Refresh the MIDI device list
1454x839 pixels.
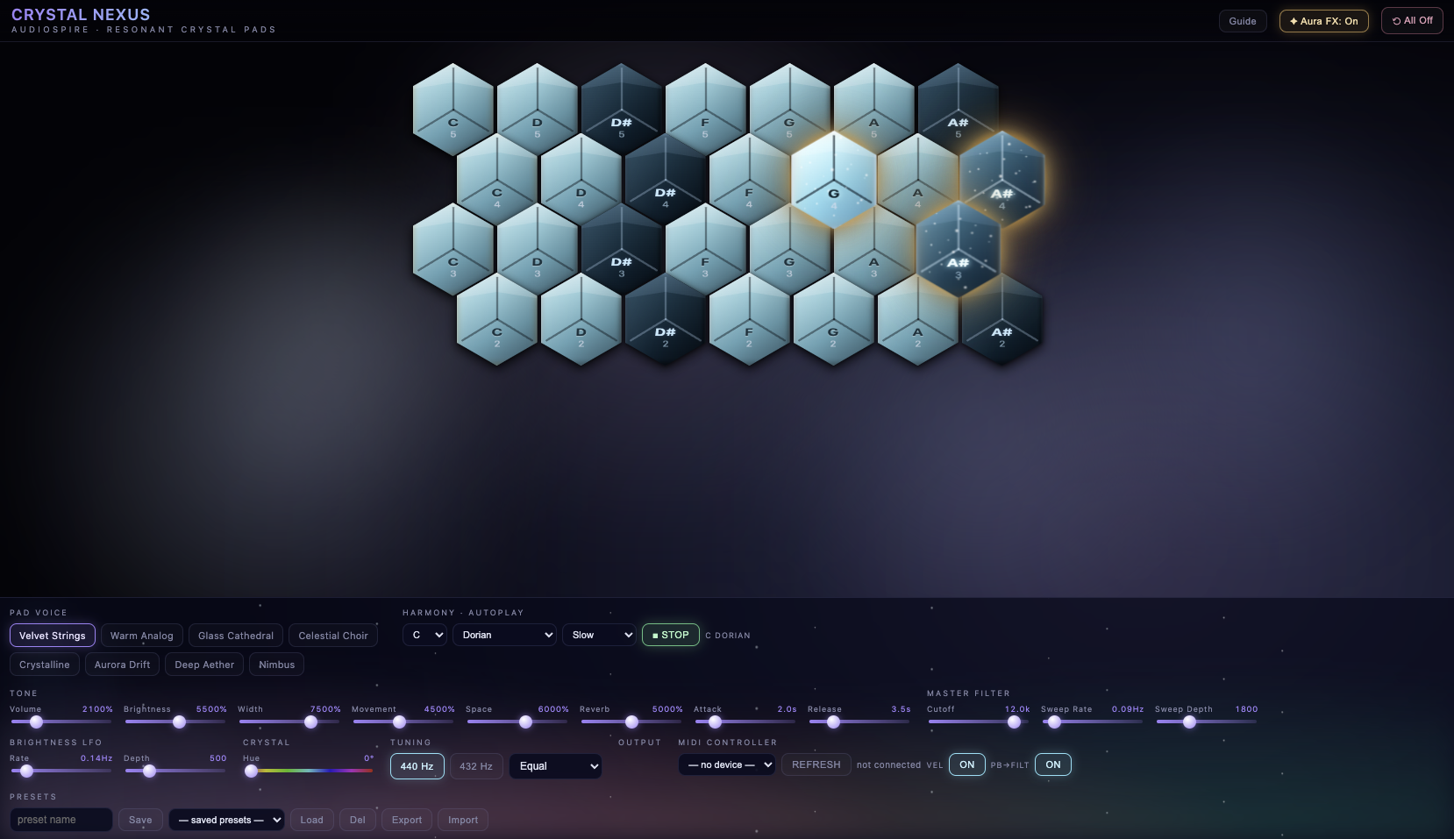(816, 764)
